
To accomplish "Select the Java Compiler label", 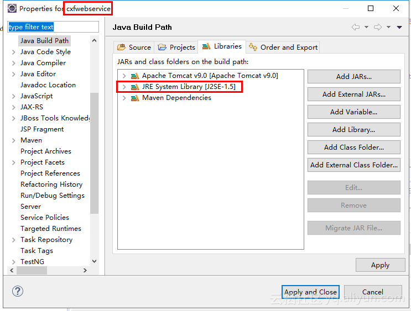I will tap(43, 63).
